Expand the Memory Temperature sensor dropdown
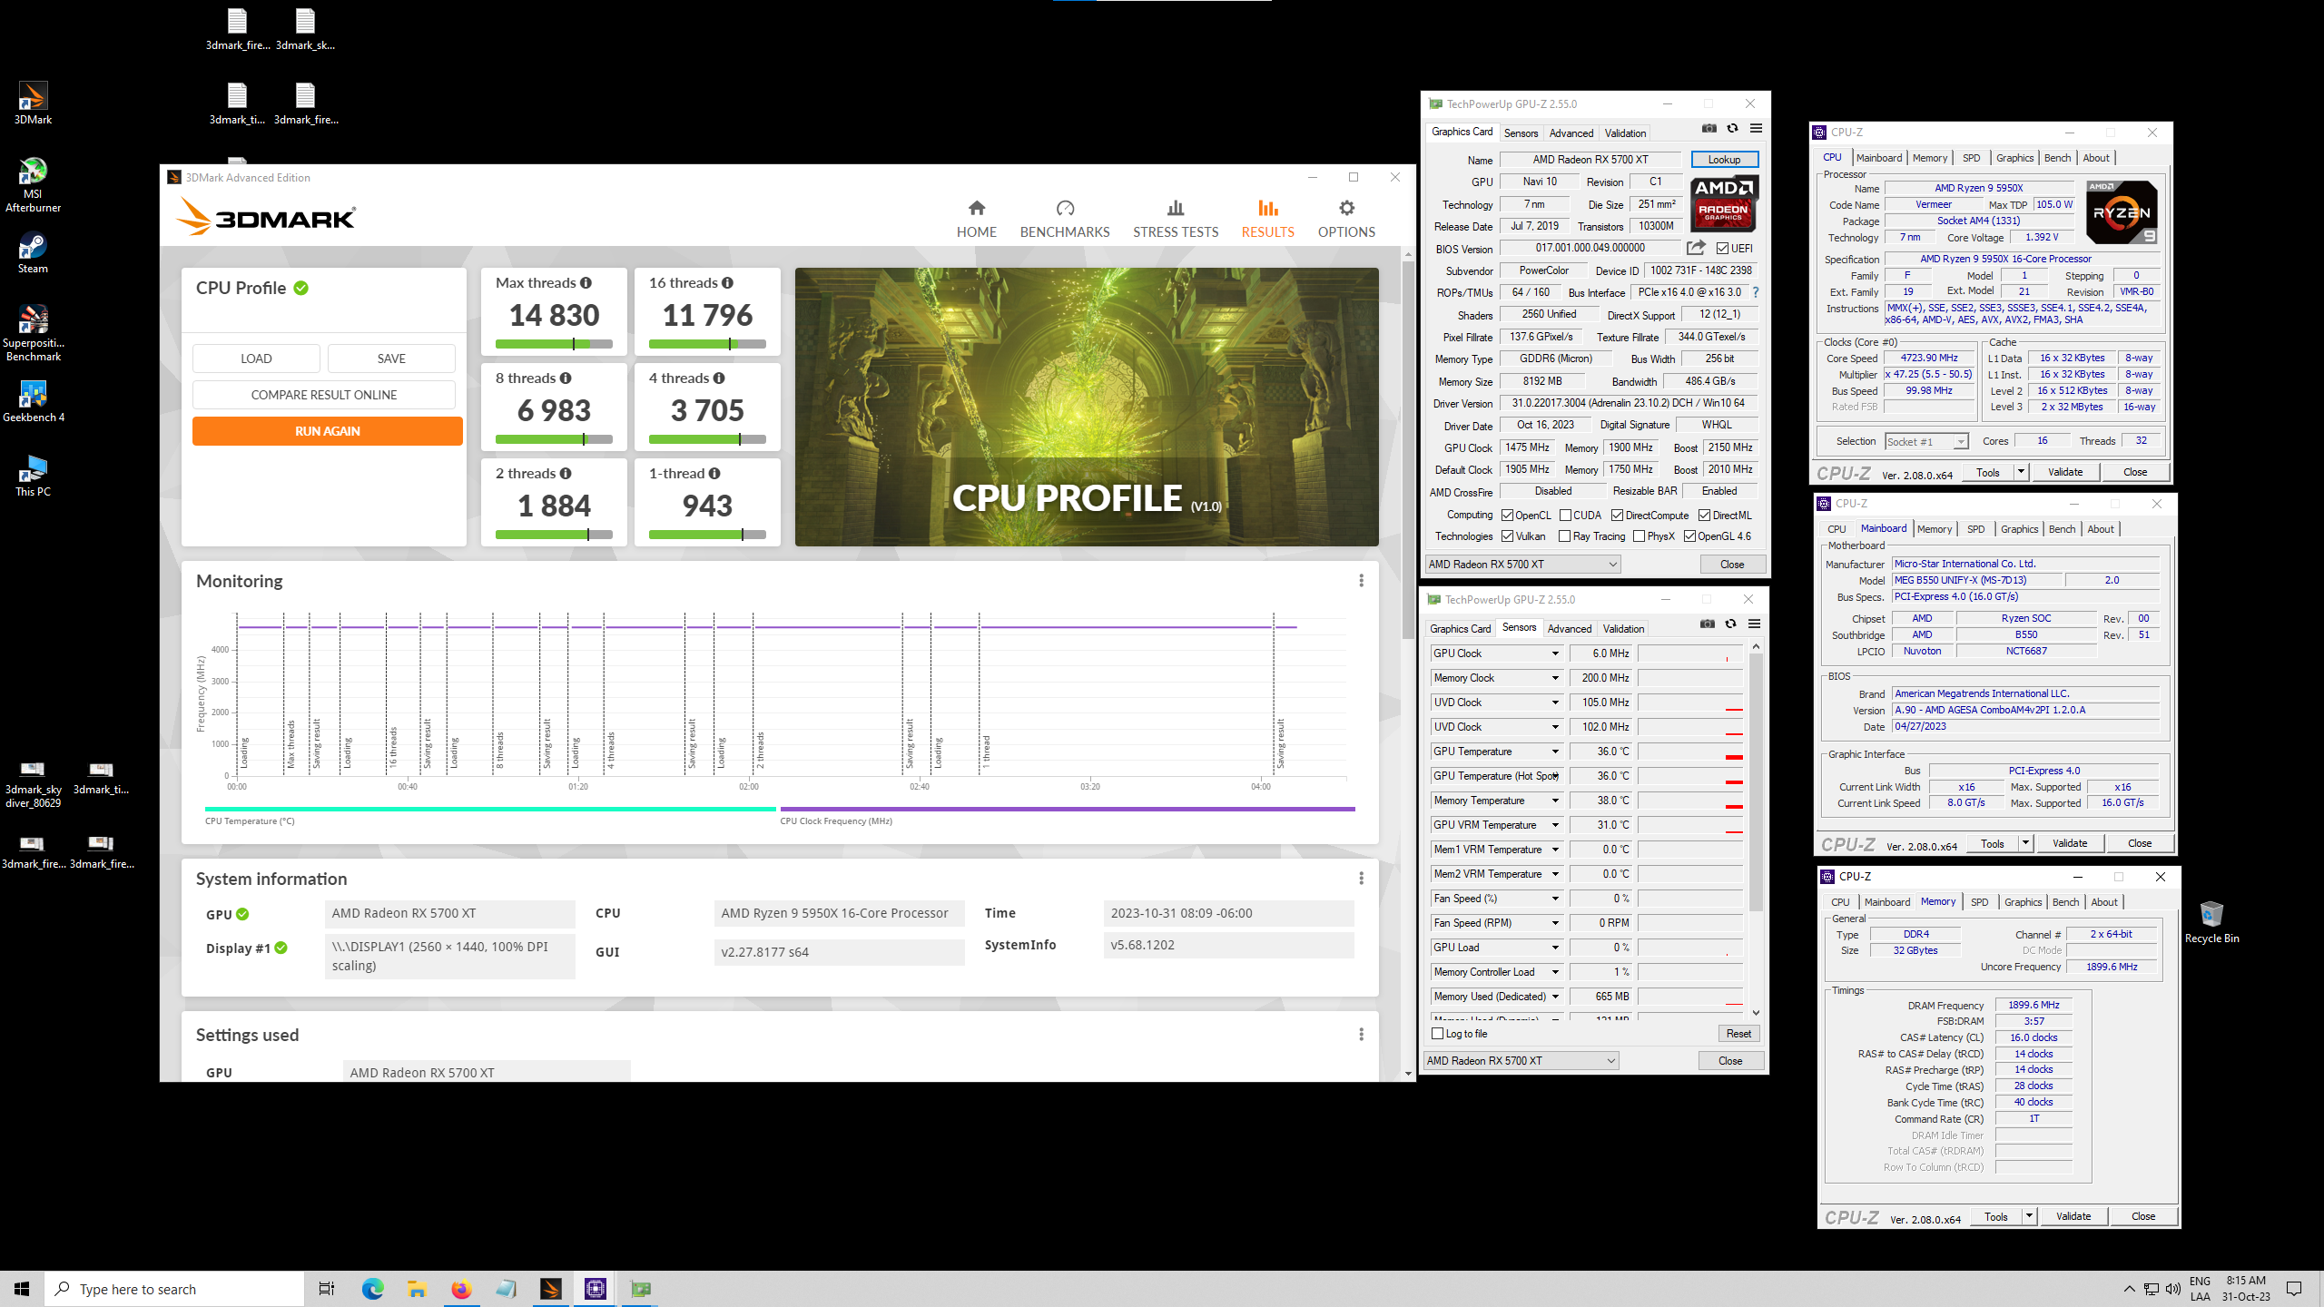Screen dimensions: 2324x1307 click(x=1554, y=801)
